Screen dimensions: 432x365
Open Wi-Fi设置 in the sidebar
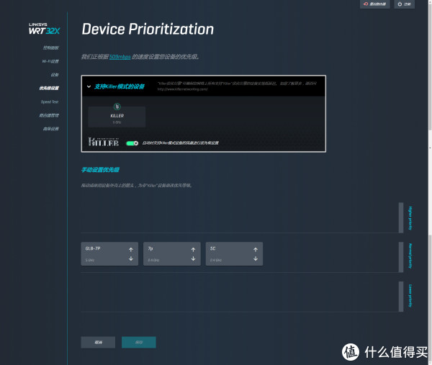pyautogui.click(x=50, y=61)
